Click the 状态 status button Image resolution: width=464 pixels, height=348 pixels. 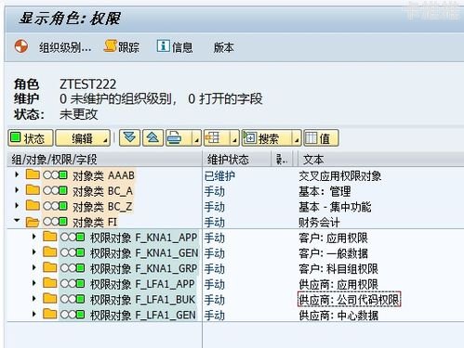tap(31, 138)
